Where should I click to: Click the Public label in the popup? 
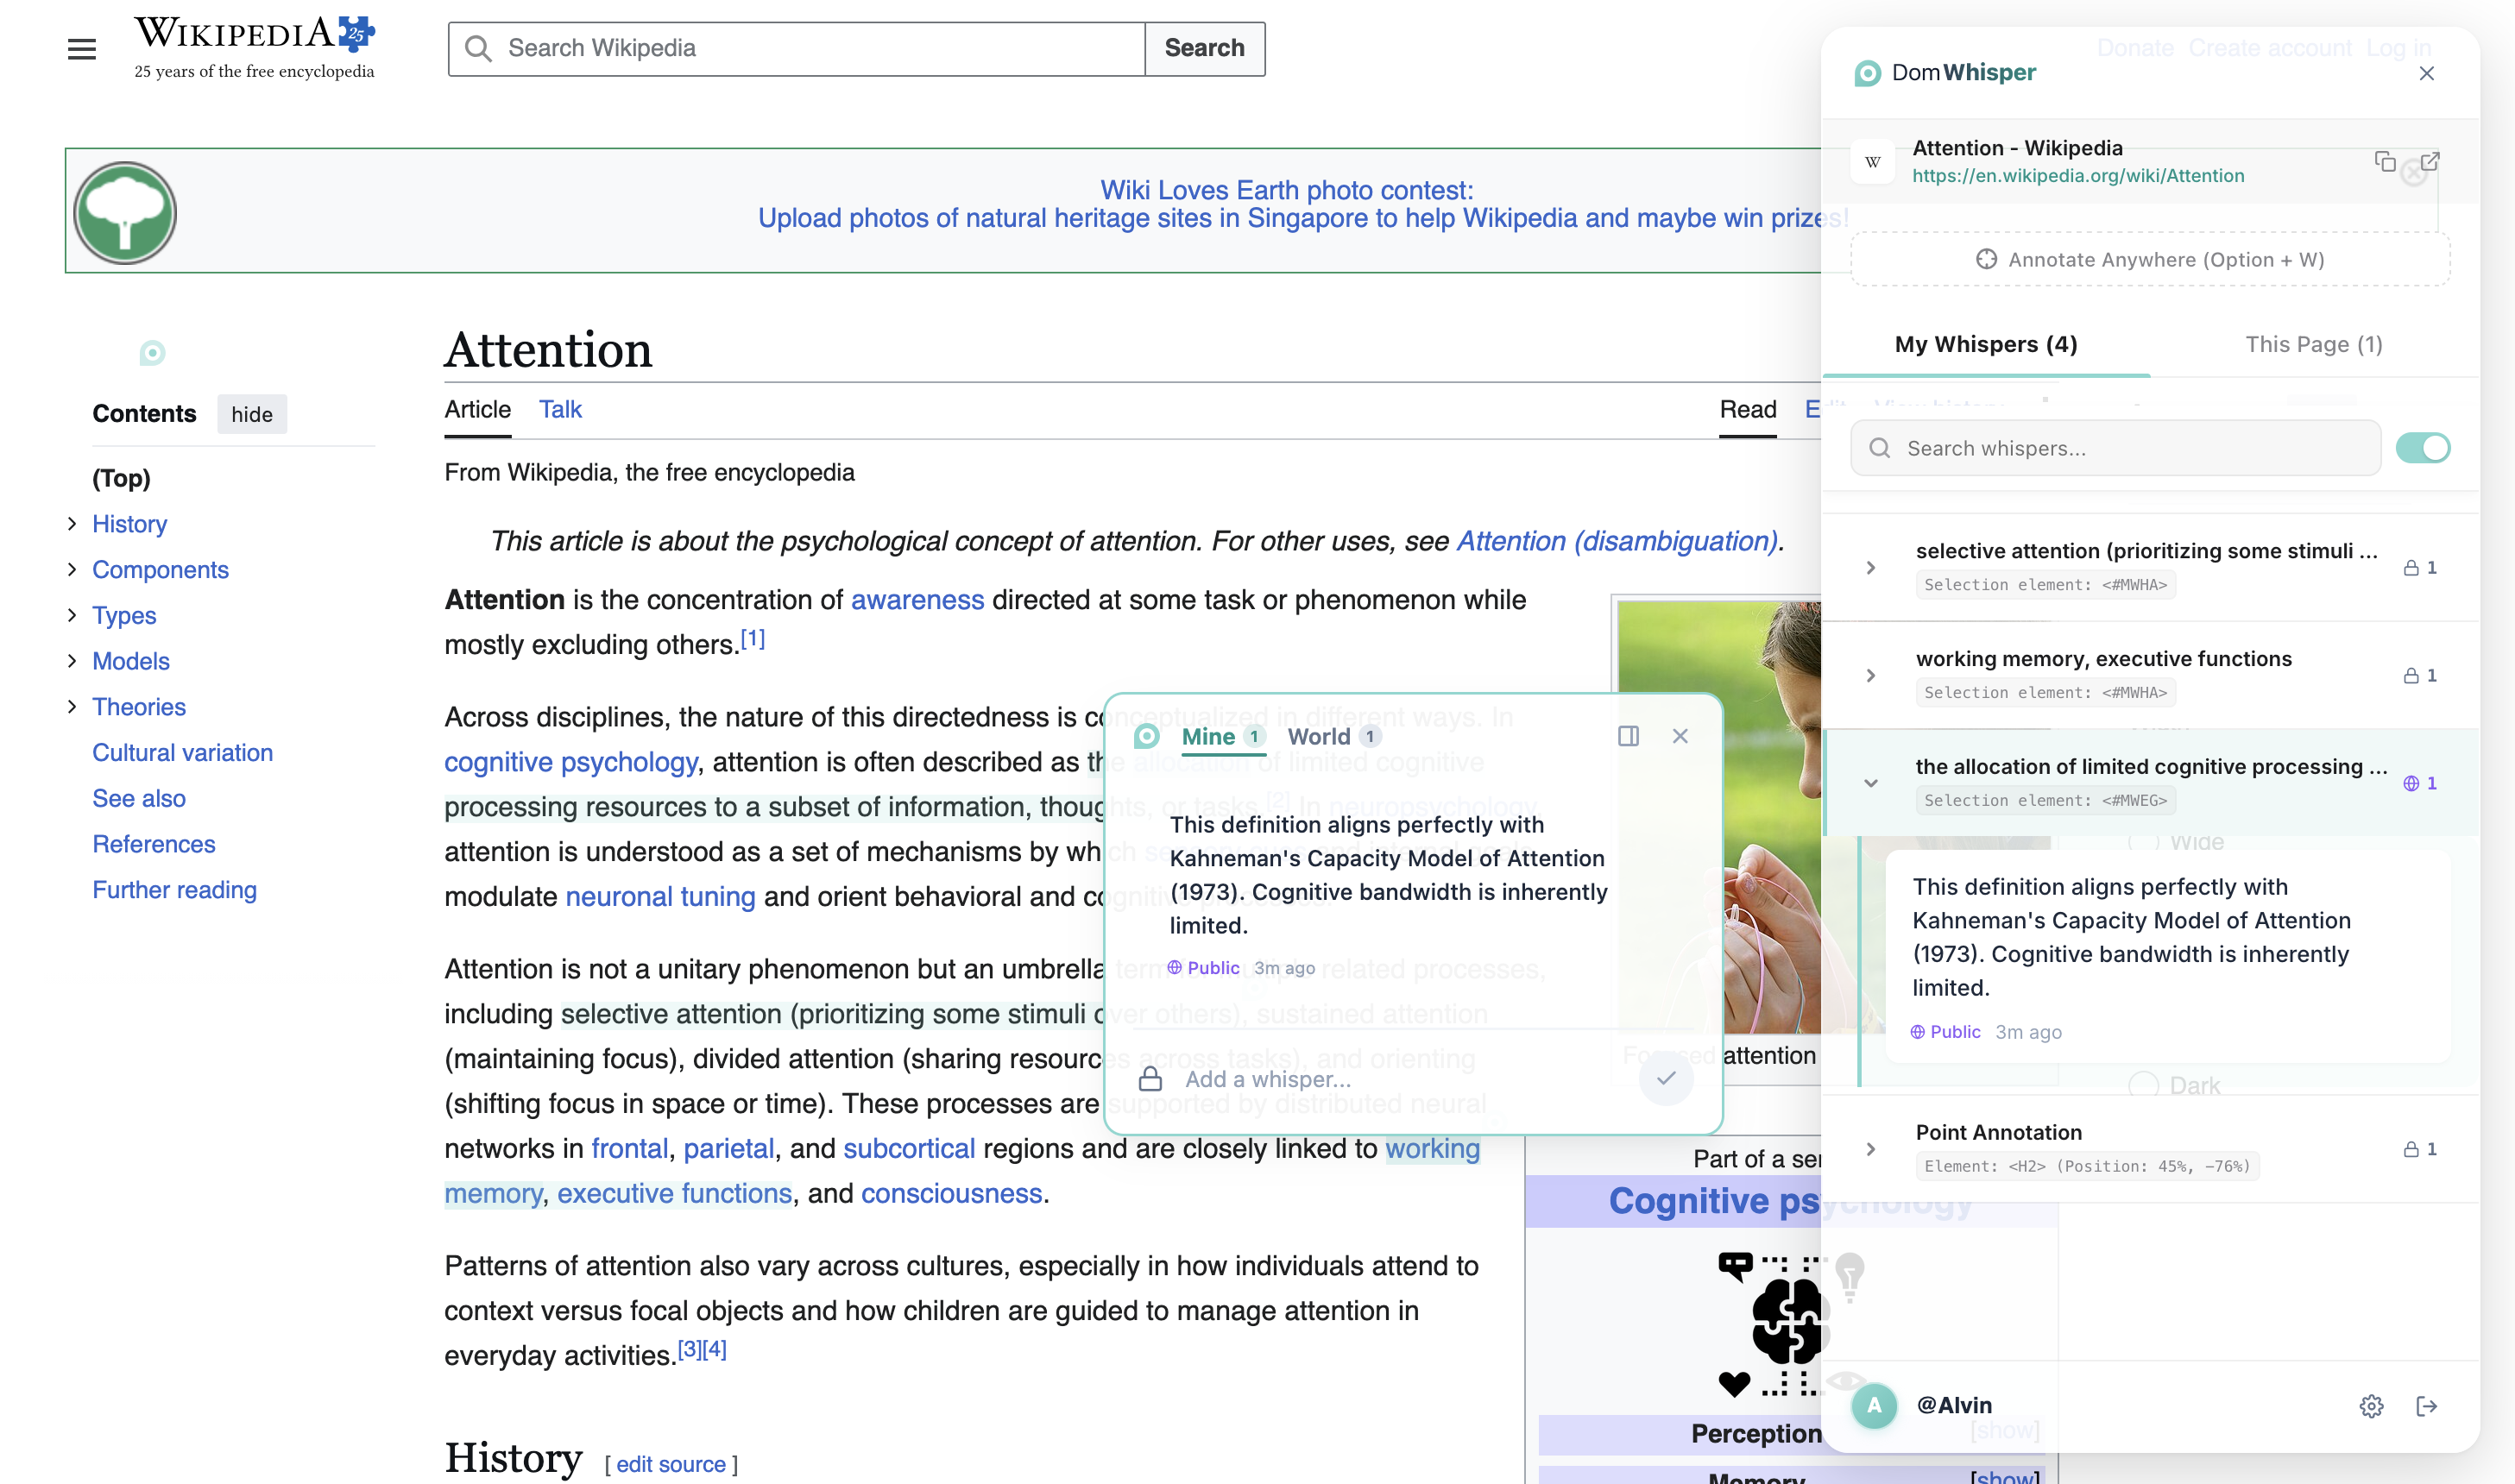coord(1203,968)
